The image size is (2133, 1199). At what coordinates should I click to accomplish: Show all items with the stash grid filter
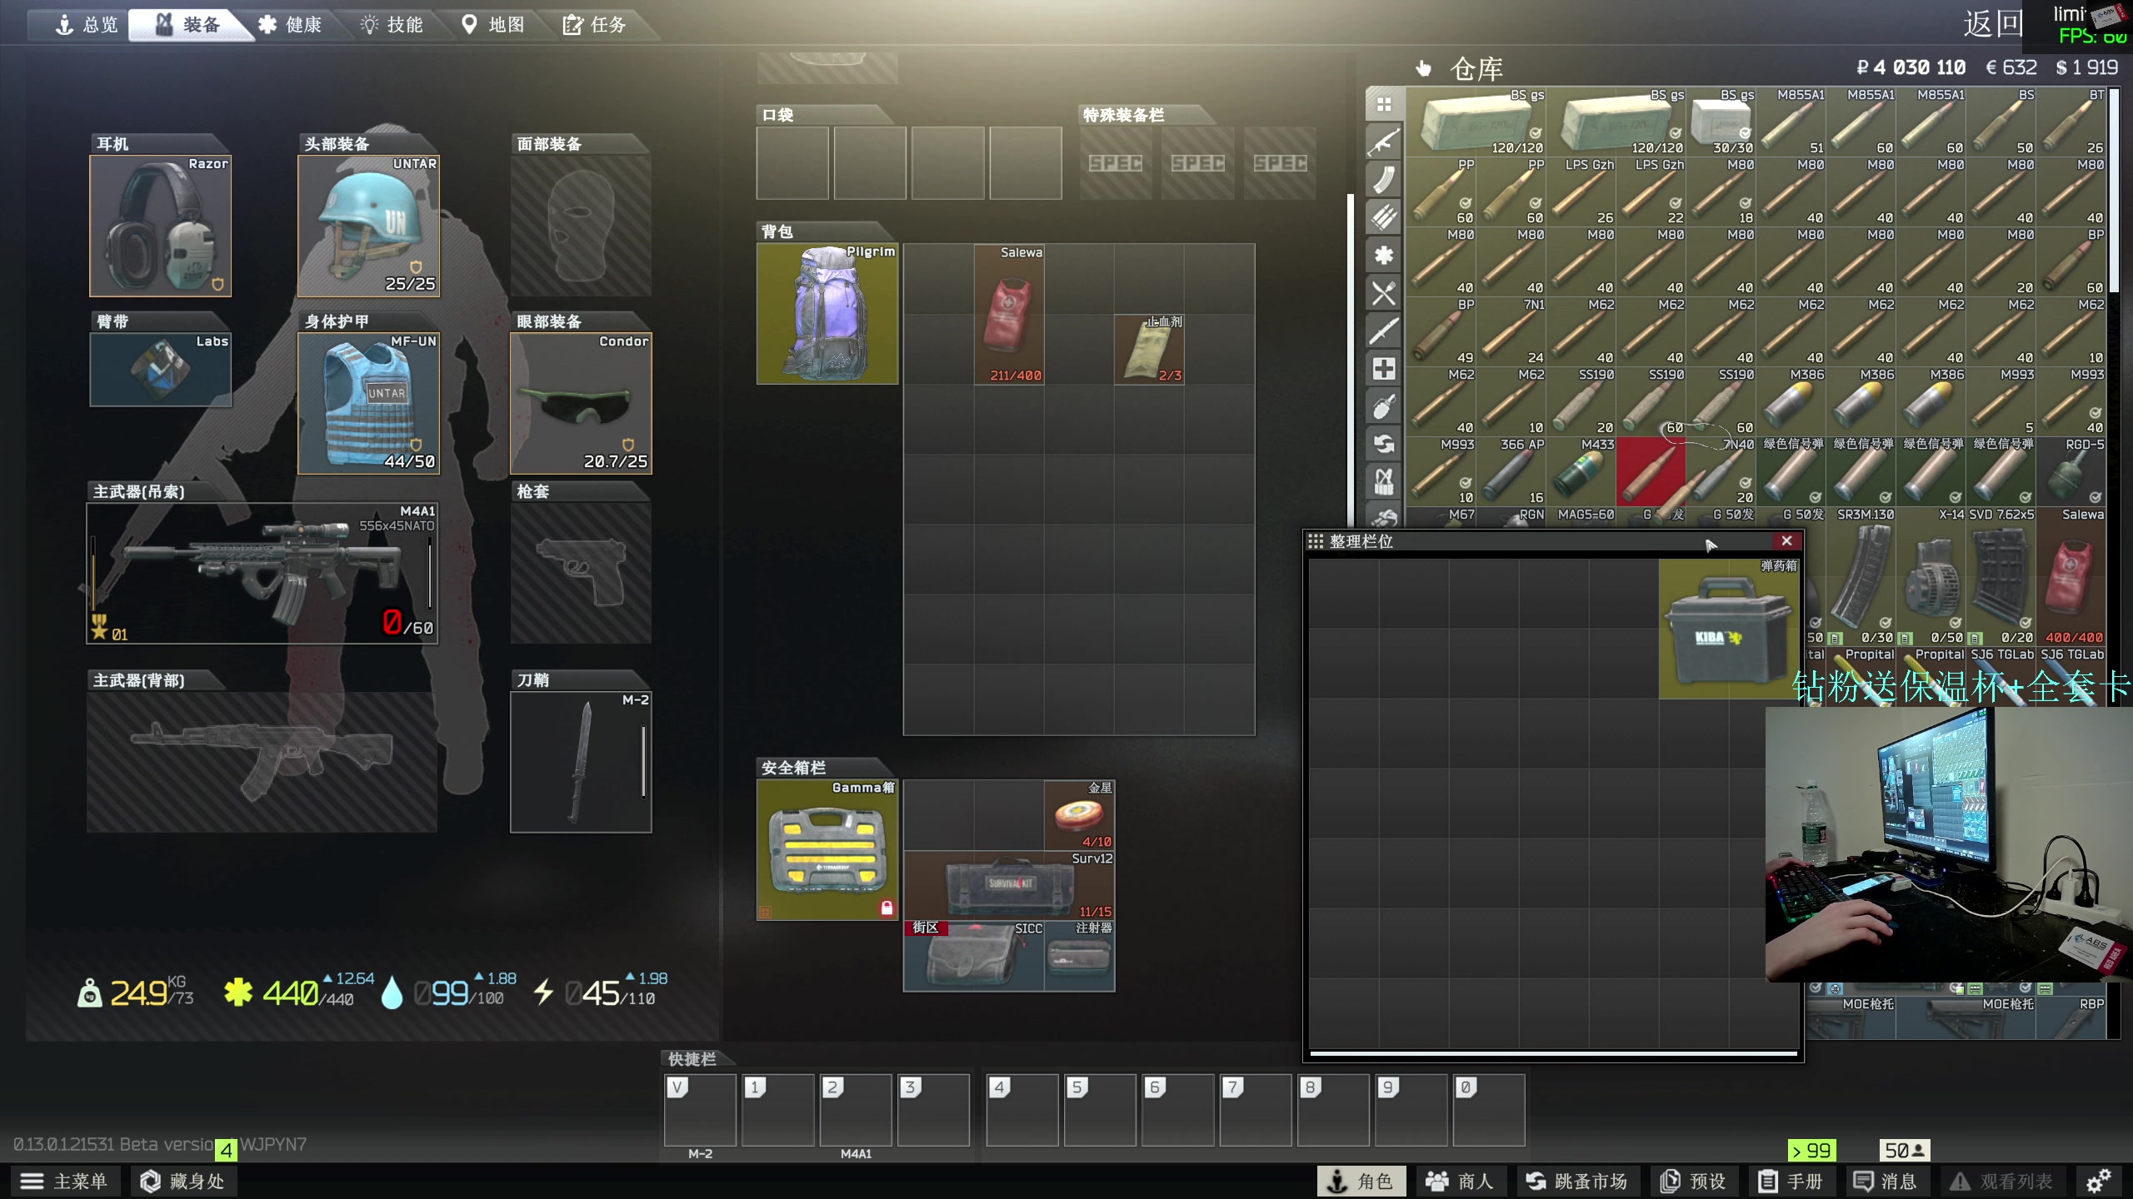(x=1384, y=105)
